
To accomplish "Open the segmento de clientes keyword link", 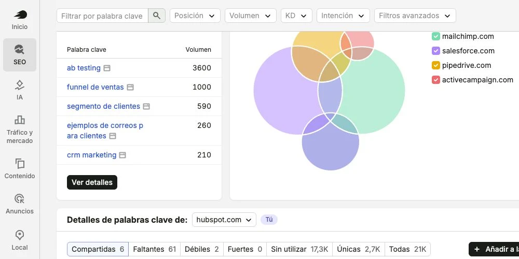I will (103, 106).
